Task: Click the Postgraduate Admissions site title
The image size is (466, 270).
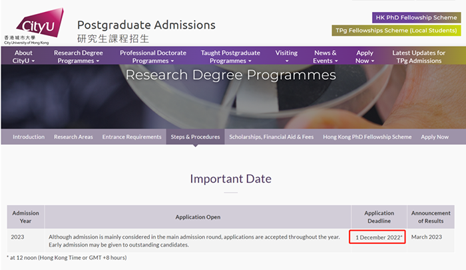Action: (146, 25)
